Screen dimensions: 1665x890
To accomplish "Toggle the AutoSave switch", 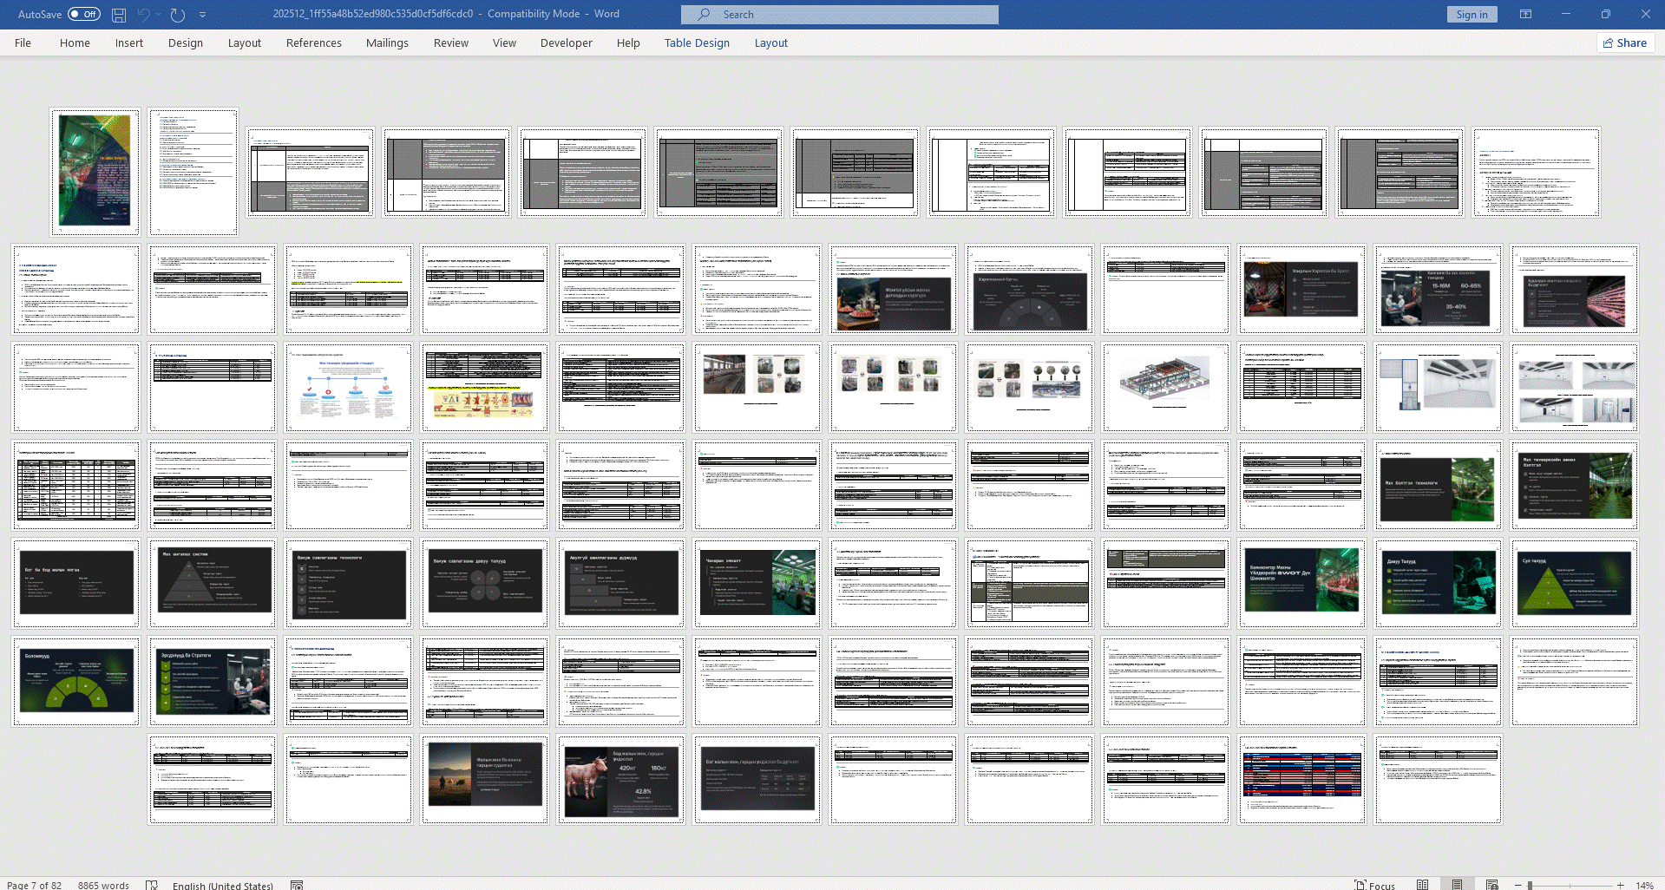I will (x=83, y=14).
